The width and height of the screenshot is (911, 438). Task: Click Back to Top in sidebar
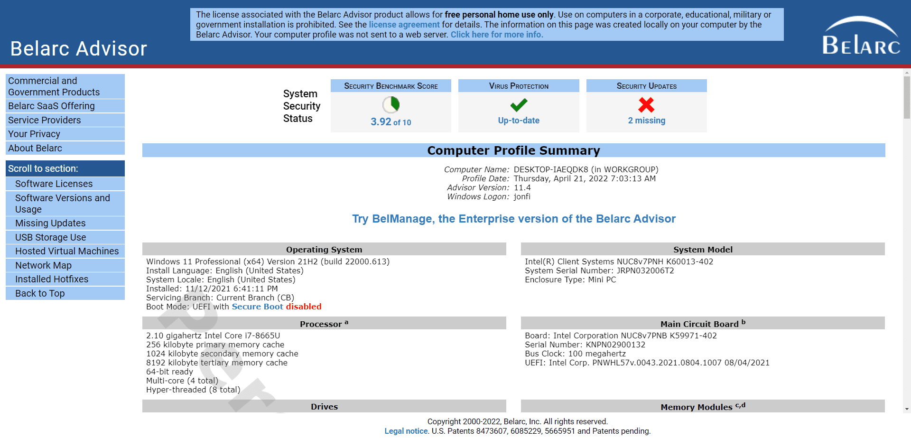(x=65, y=293)
